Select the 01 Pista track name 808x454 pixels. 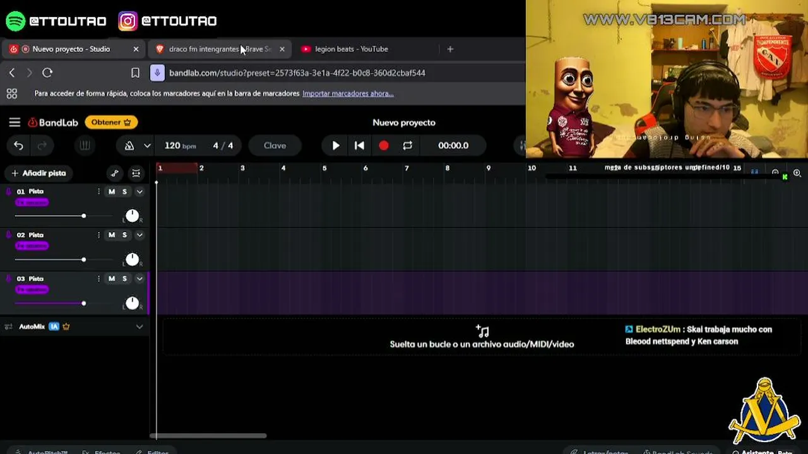tap(30, 192)
